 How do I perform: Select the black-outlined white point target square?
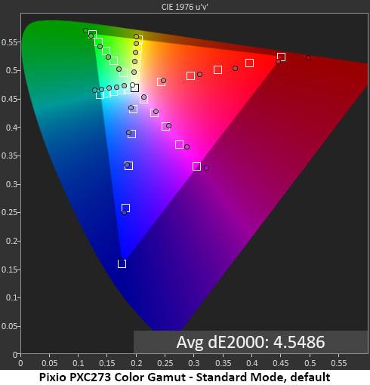point(135,88)
